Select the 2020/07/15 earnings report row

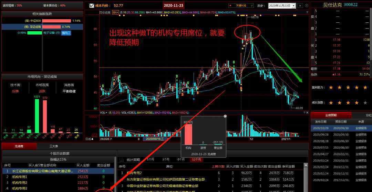[341, 147]
